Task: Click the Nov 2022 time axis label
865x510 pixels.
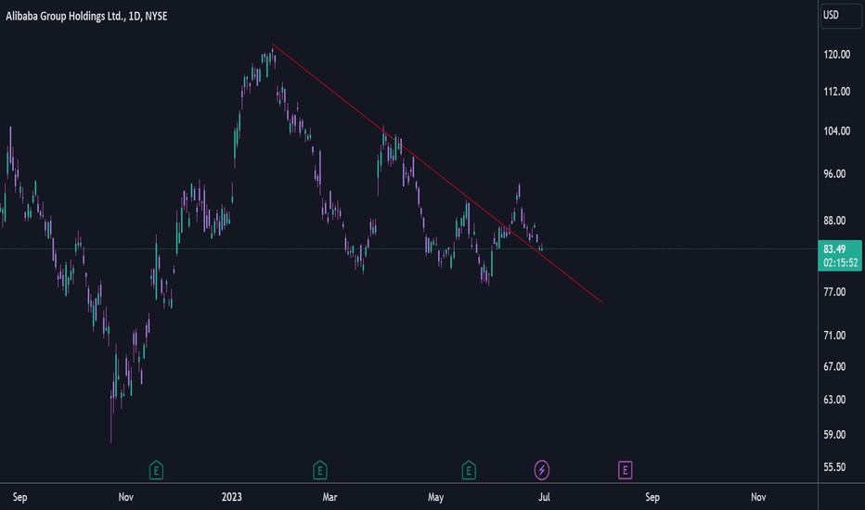Action: click(x=126, y=497)
